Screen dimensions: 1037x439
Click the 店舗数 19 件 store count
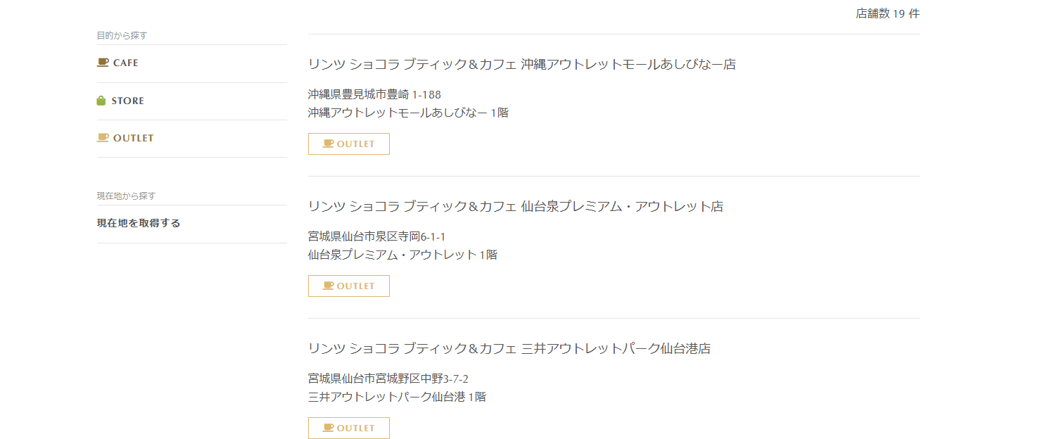[x=888, y=13]
